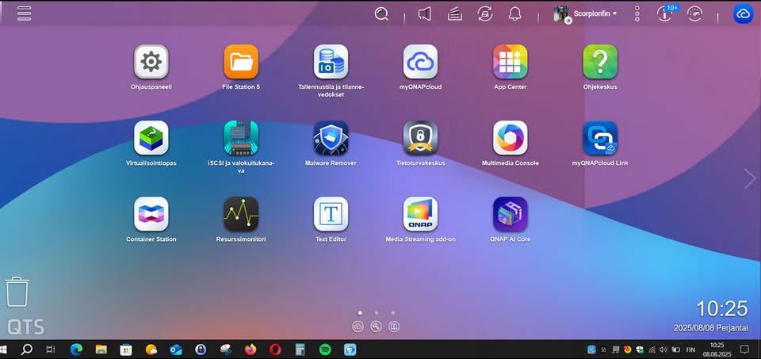Launch App Center
Viewport: 761px width, 359px height.
point(510,62)
